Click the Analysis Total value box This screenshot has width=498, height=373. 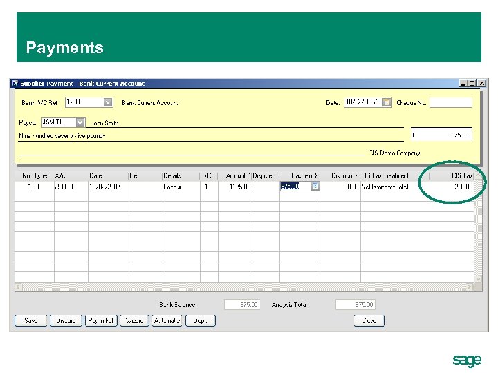coord(356,305)
